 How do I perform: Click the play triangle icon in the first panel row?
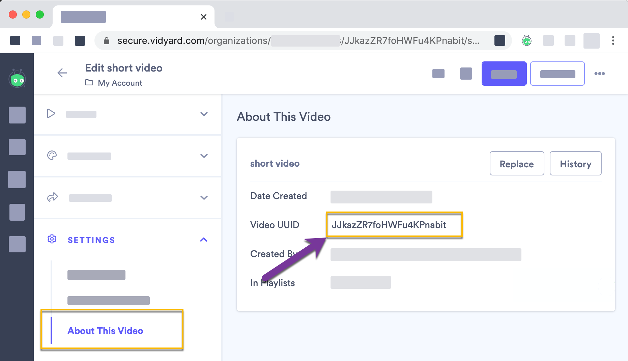[51, 113]
